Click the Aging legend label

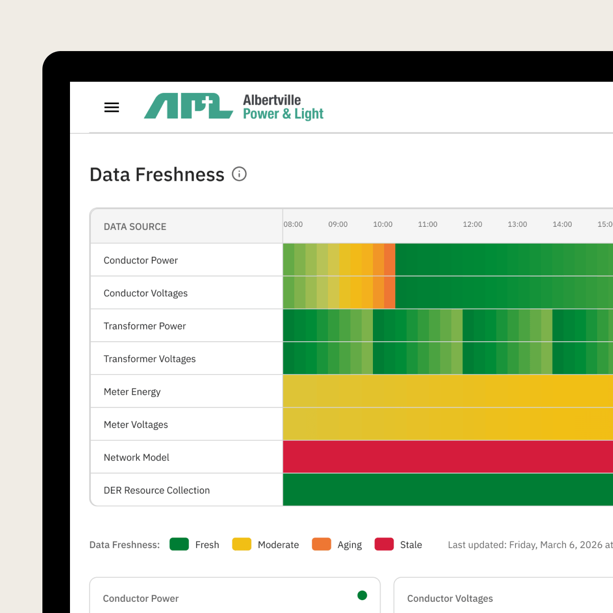coord(349,545)
